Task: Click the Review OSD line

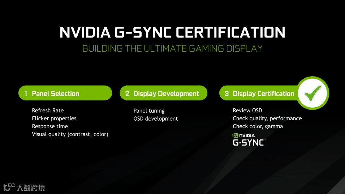Action: [247, 111]
